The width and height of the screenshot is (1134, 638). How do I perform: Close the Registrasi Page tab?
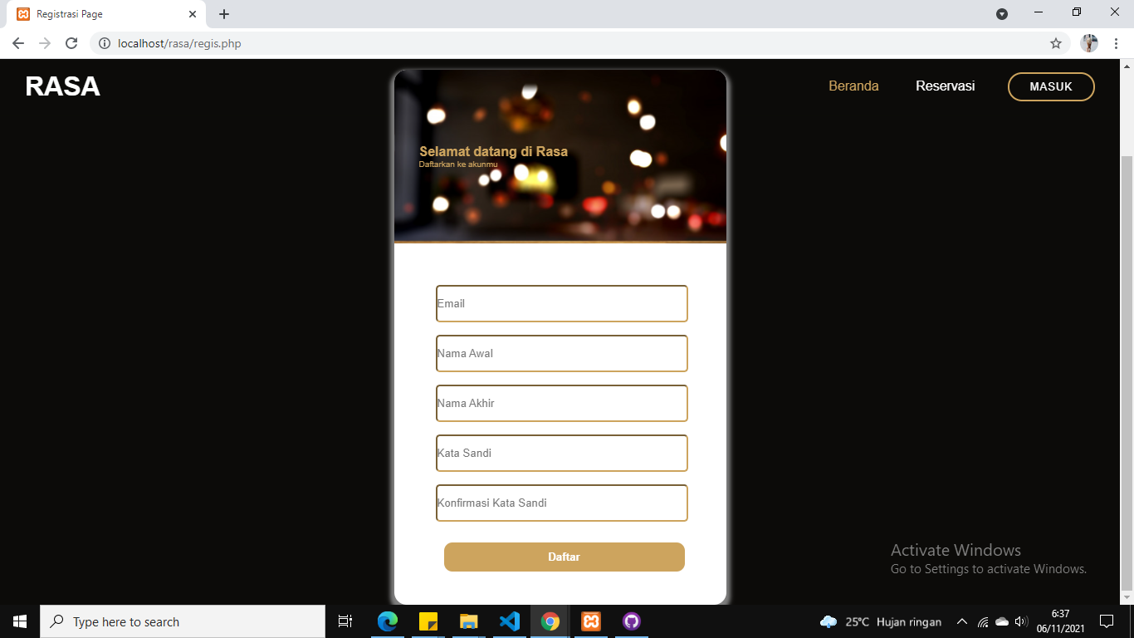193,14
